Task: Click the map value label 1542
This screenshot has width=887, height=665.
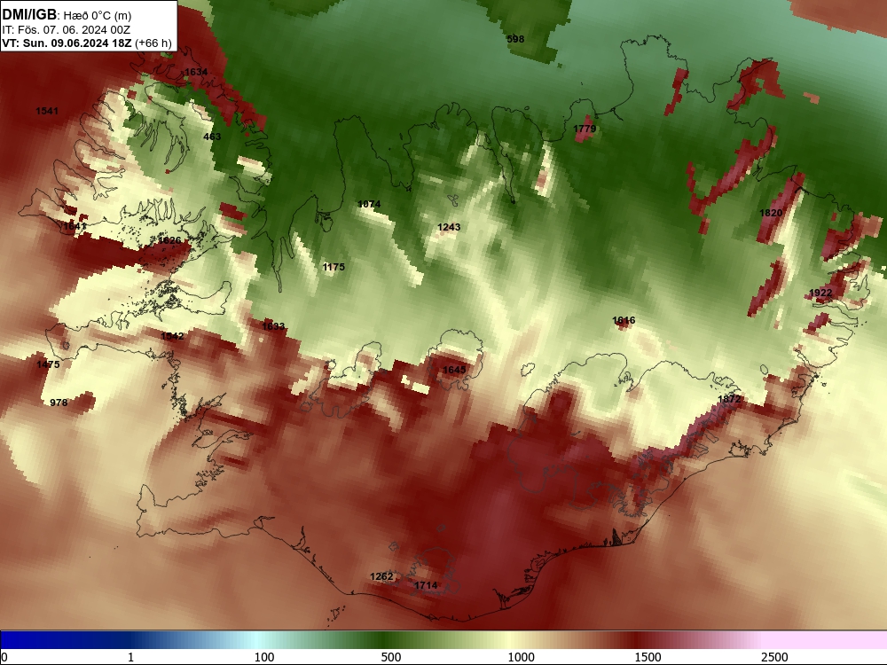Action: (x=172, y=336)
